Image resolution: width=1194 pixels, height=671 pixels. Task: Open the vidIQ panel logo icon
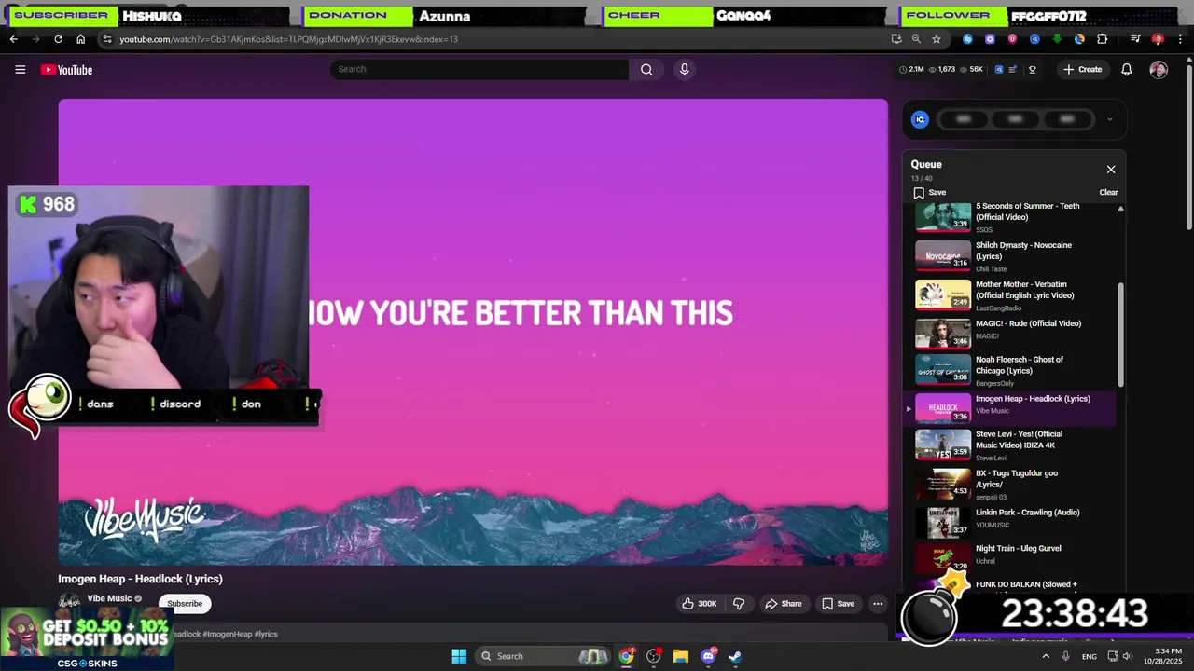point(920,119)
